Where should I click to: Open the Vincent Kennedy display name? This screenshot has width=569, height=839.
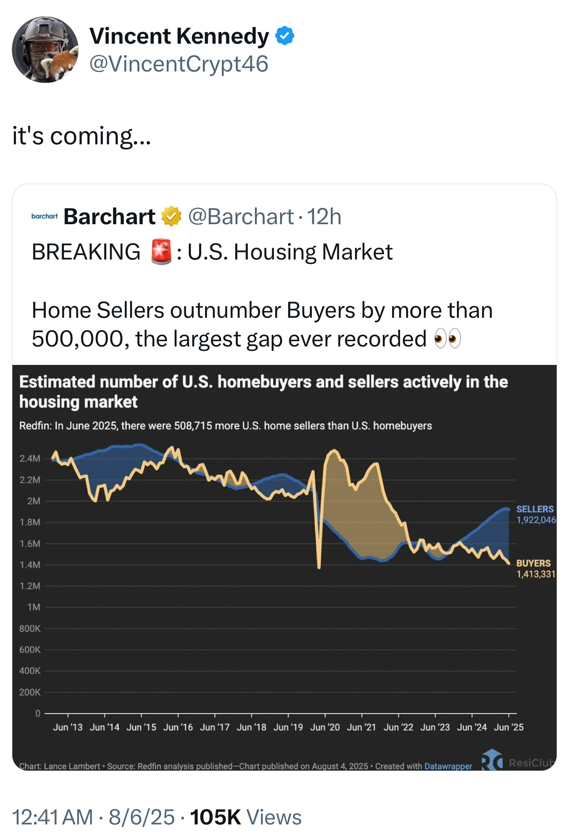coord(179,36)
